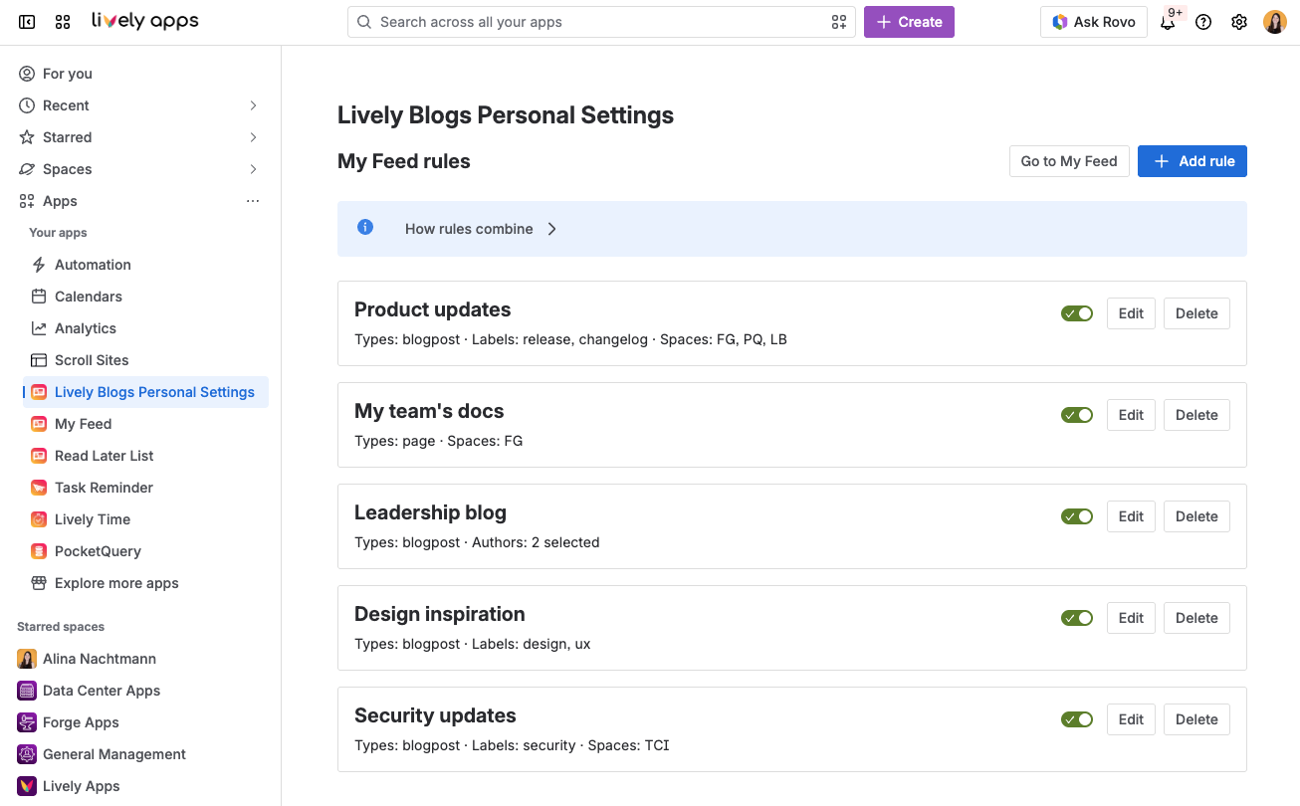Open the settings gear icon
Viewport: 1300px width, 806px height.
1239,22
